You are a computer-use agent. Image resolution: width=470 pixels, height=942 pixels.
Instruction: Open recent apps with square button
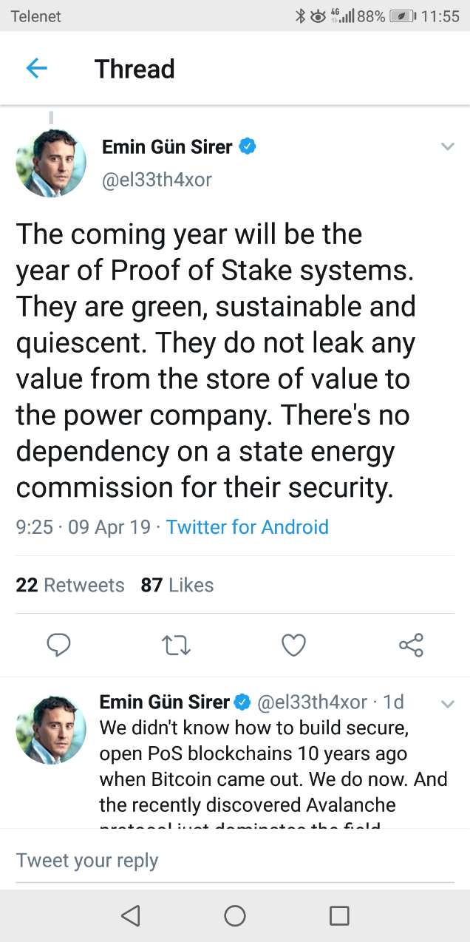339,915
